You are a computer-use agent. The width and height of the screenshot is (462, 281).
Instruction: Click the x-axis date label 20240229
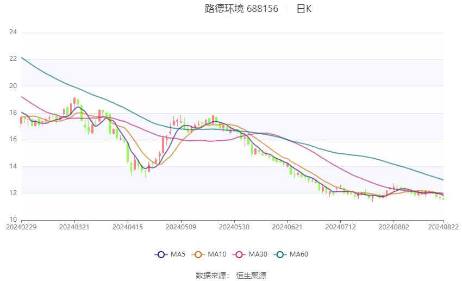[21, 227]
